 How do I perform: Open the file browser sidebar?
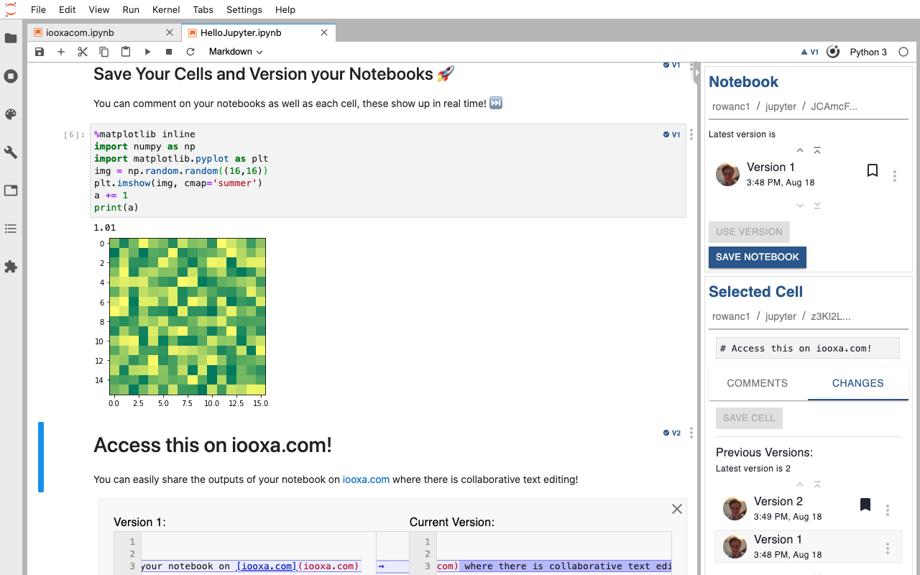(11, 39)
